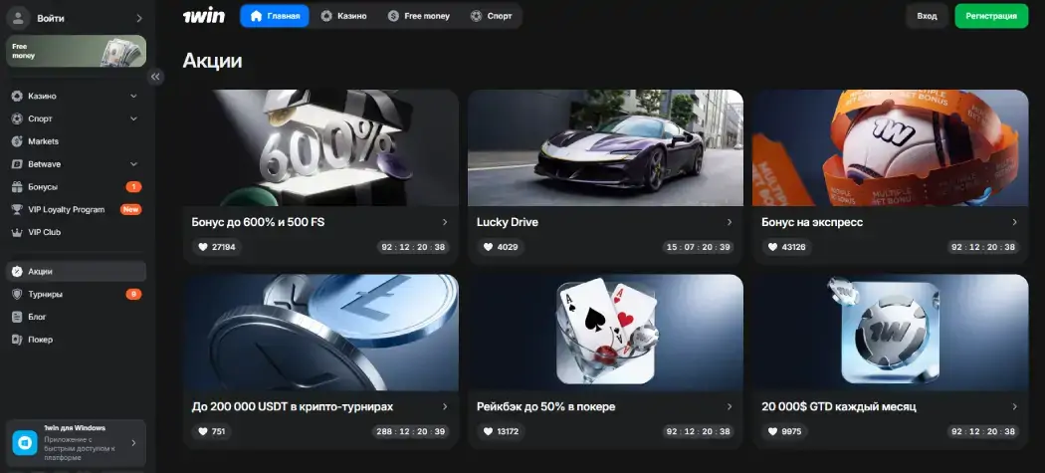Viewport: 1045px width, 473px height.
Task: Open Войти arrow at sidebar top
Action: (x=138, y=18)
